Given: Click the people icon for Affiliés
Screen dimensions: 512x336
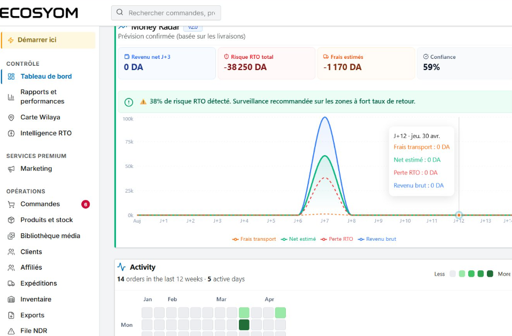Looking at the screenshot, I should pyautogui.click(x=11, y=268).
